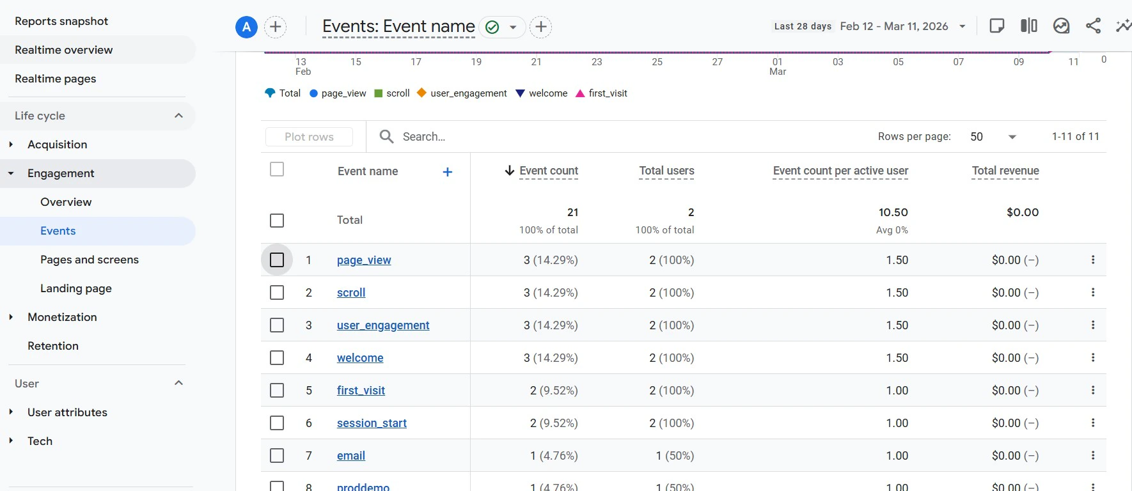1132x491 pixels.
Task: Open Realtime overview in sidebar
Action: 64,50
